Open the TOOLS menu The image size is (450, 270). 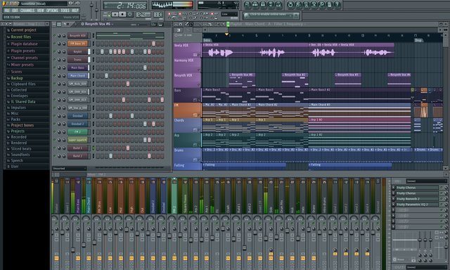65,11
